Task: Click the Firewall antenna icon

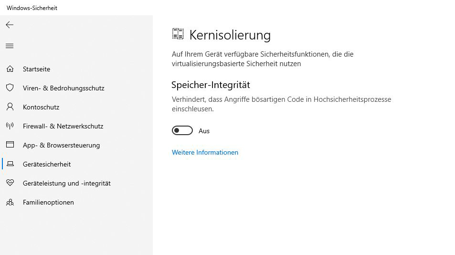Action: point(10,126)
